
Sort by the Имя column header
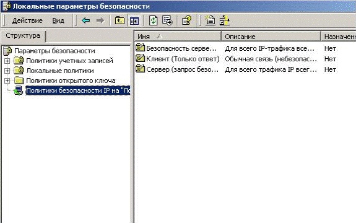coord(178,37)
